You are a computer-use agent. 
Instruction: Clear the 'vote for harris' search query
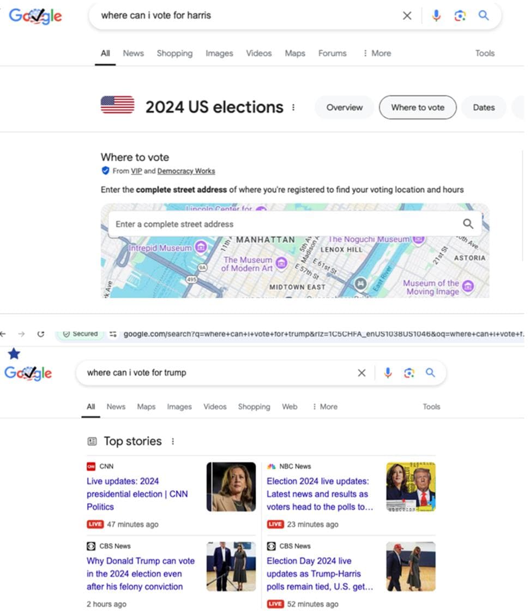tap(407, 16)
